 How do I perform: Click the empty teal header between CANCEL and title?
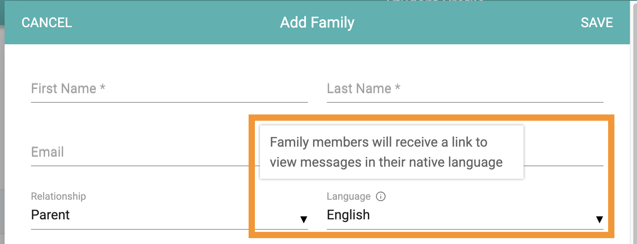click(176, 23)
